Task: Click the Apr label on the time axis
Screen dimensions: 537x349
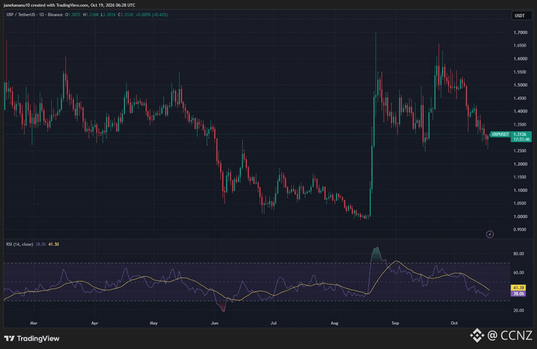Action: click(94, 323)
